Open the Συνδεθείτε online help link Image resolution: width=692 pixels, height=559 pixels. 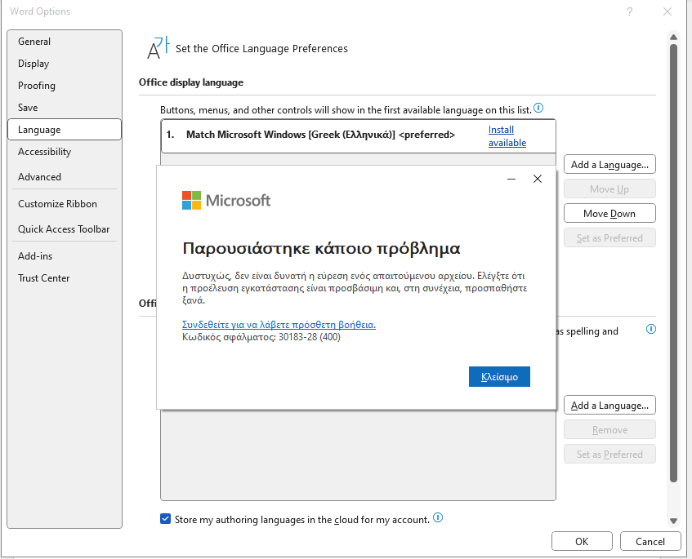click(x=279, y=325)
